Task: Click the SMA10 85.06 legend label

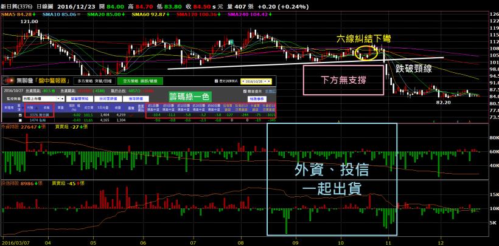Action: pos(62,15)
